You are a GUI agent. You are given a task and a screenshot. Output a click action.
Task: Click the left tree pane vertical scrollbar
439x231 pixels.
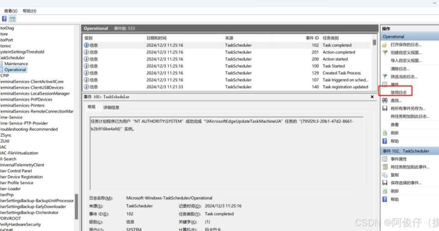pyautogui.click(x=76, y=207)
